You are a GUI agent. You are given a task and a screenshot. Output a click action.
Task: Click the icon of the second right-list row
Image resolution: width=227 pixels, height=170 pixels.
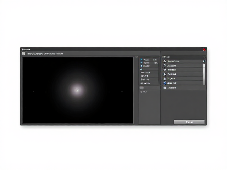click(x=165, y=66)
